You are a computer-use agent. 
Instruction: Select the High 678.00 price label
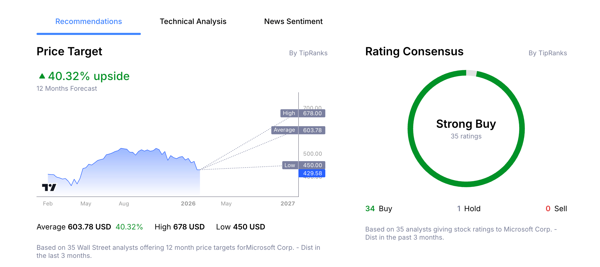coord(303,113)
